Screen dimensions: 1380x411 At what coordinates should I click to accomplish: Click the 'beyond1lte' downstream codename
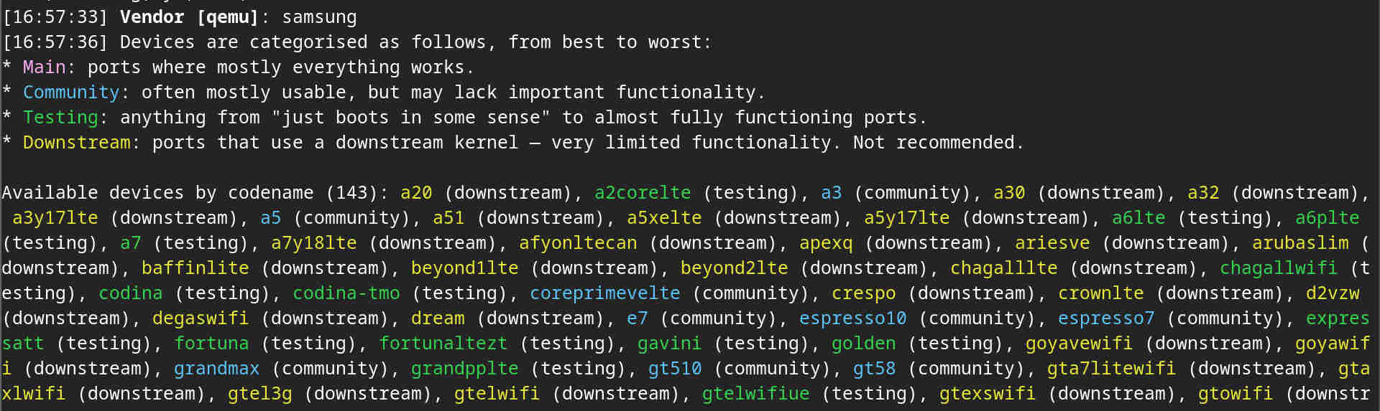[x=464, y=268]
